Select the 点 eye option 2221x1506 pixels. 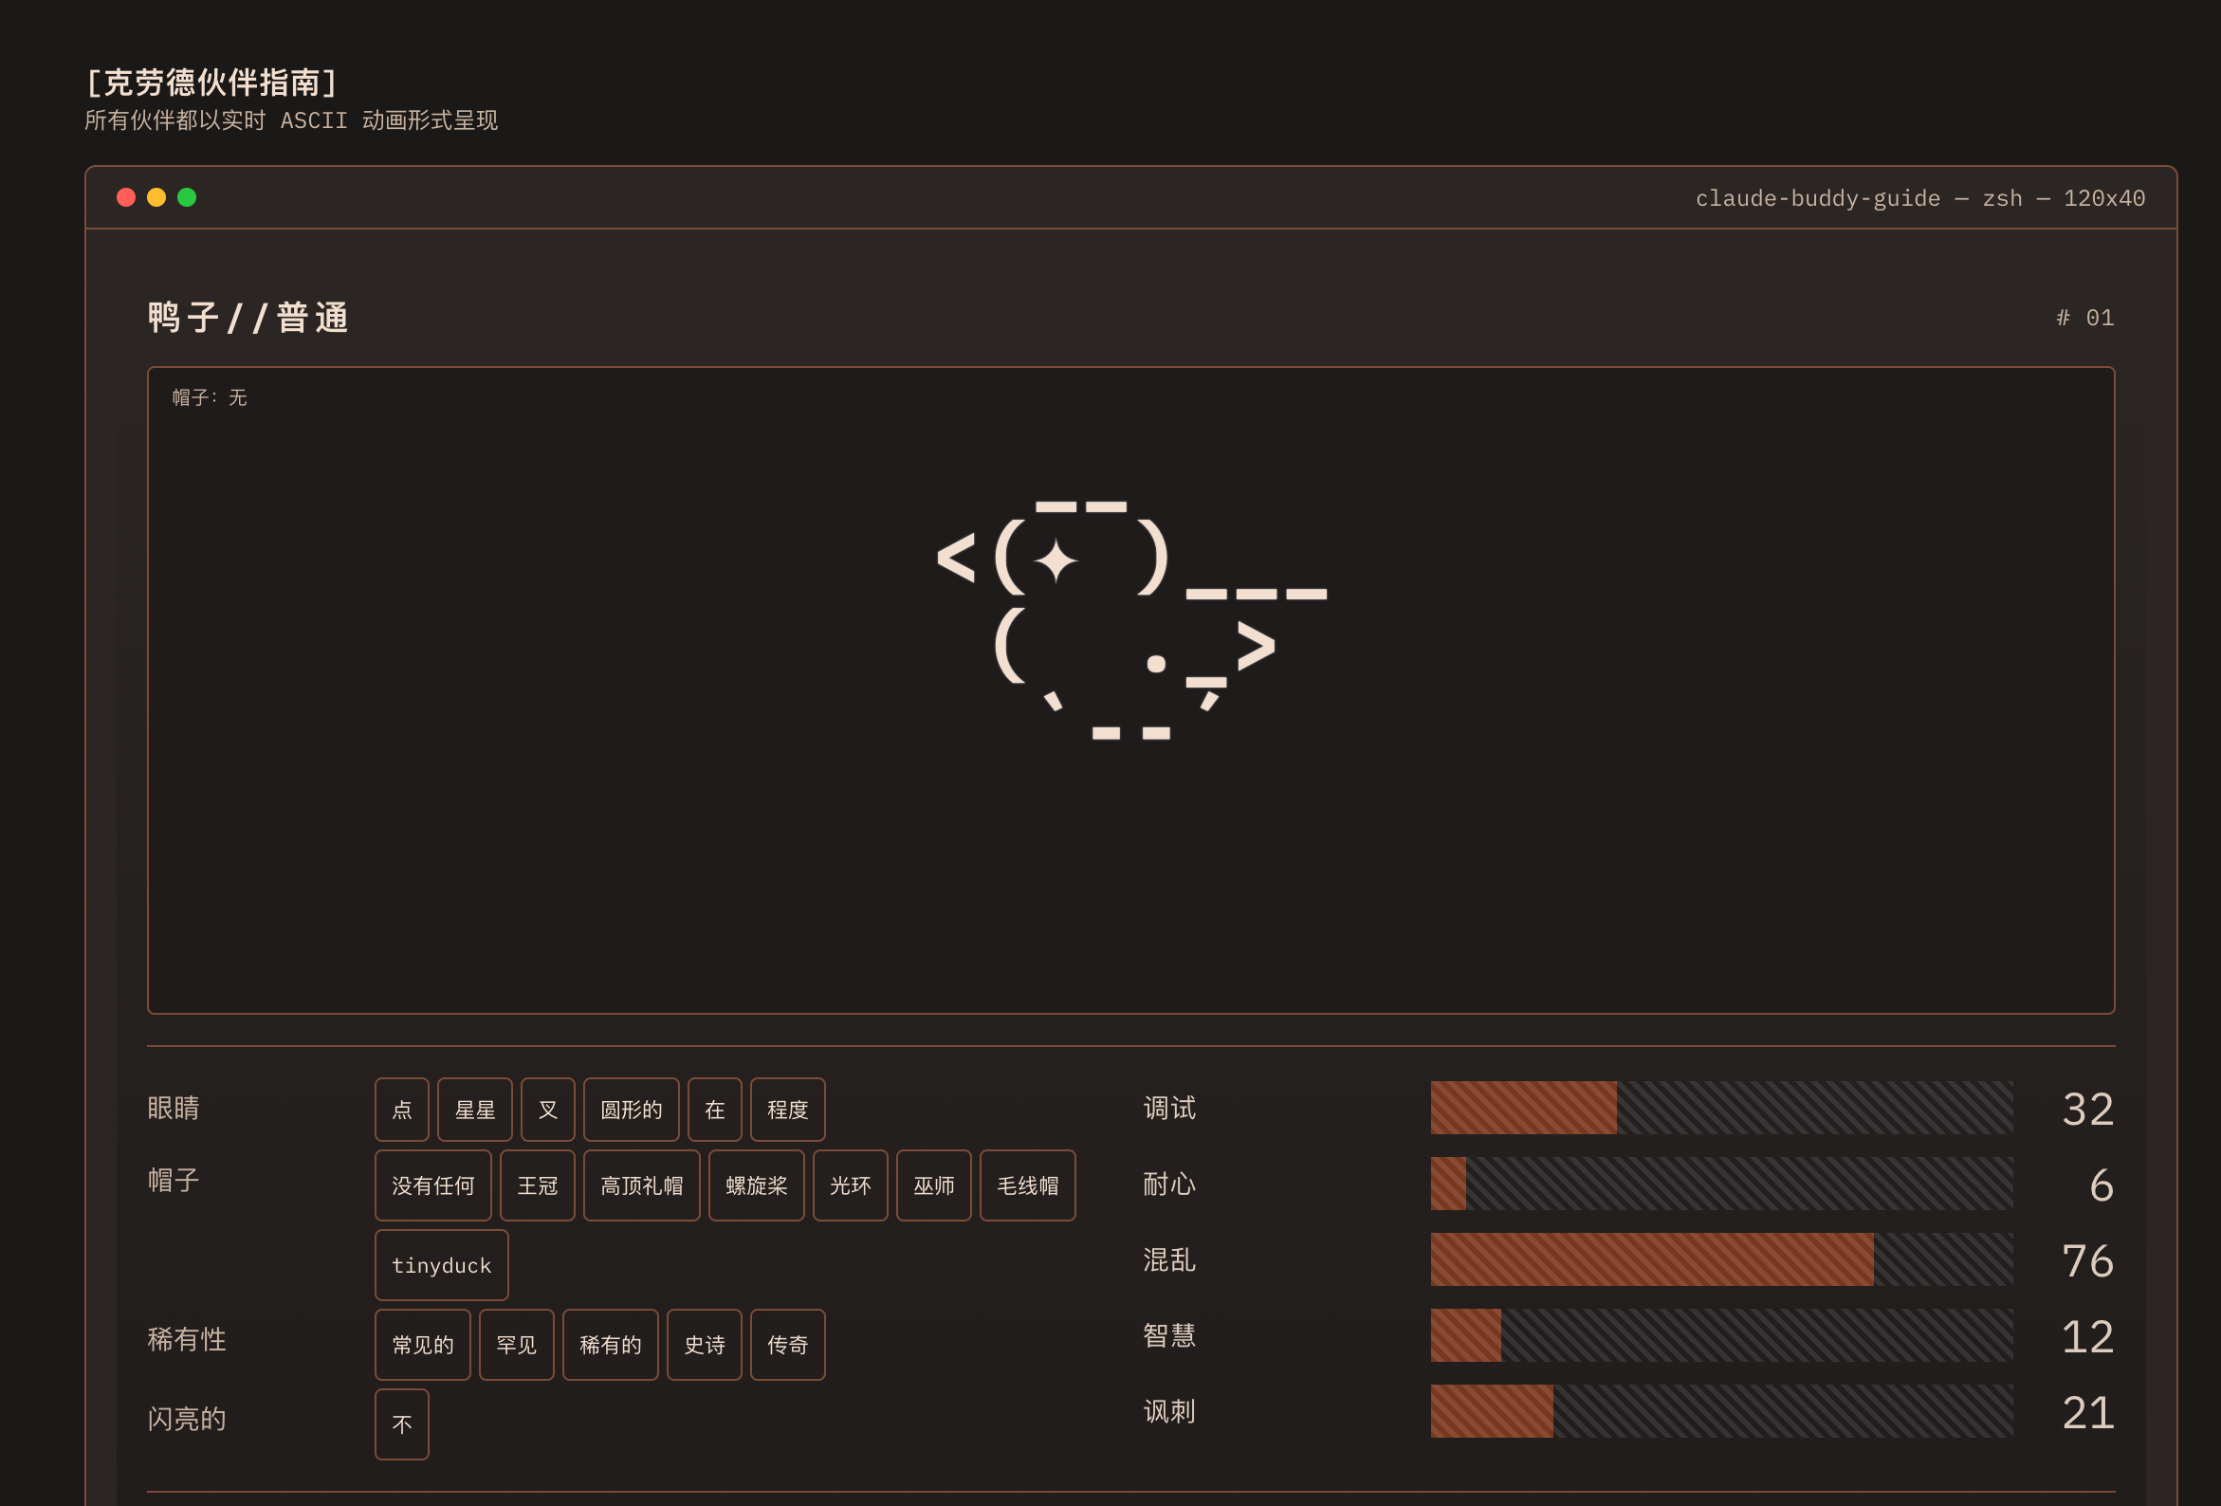point(401,1110)
